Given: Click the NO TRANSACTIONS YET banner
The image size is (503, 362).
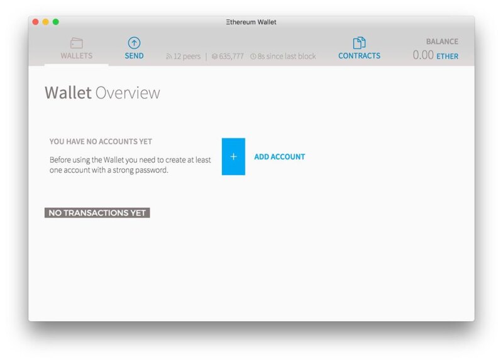Looking at the screenshot, I should (x=97, y=213).
